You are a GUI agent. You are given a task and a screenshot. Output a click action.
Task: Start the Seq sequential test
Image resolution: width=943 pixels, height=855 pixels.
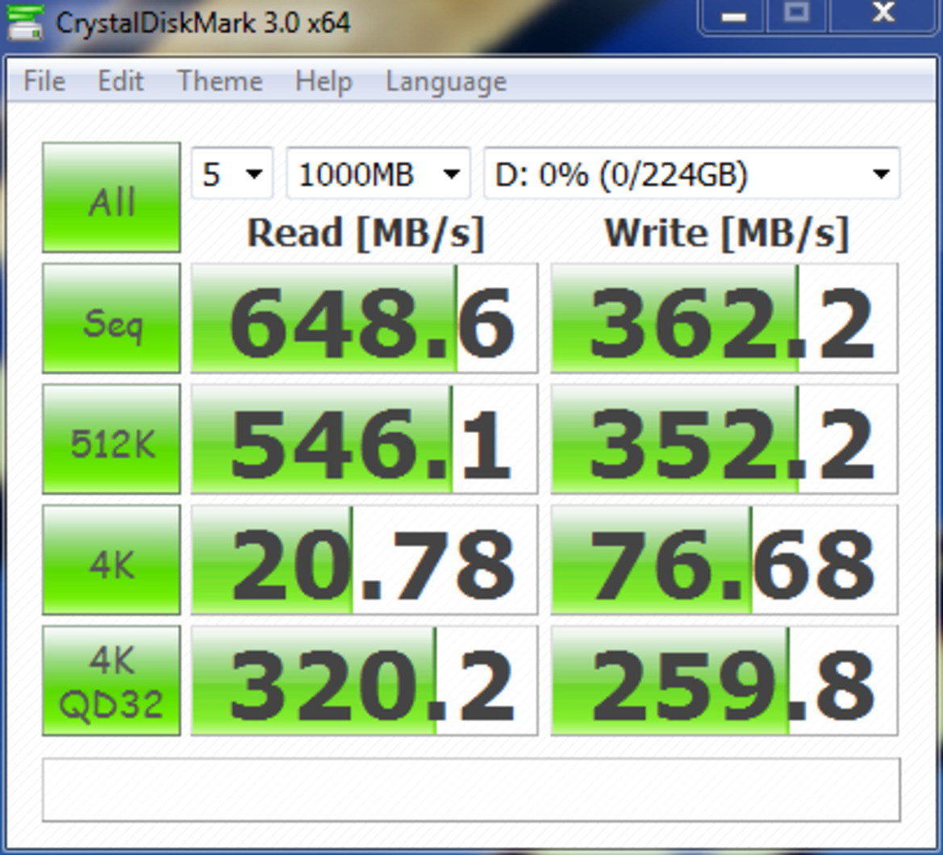(111, 318)
